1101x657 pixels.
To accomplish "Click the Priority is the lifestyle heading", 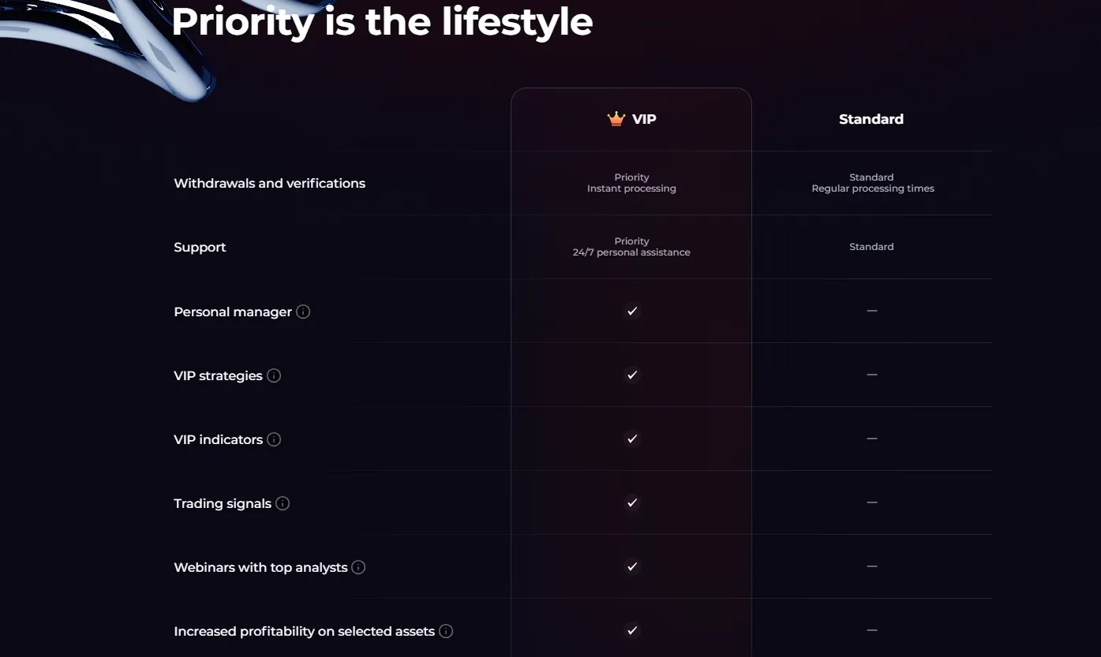I will click(382, 21).
